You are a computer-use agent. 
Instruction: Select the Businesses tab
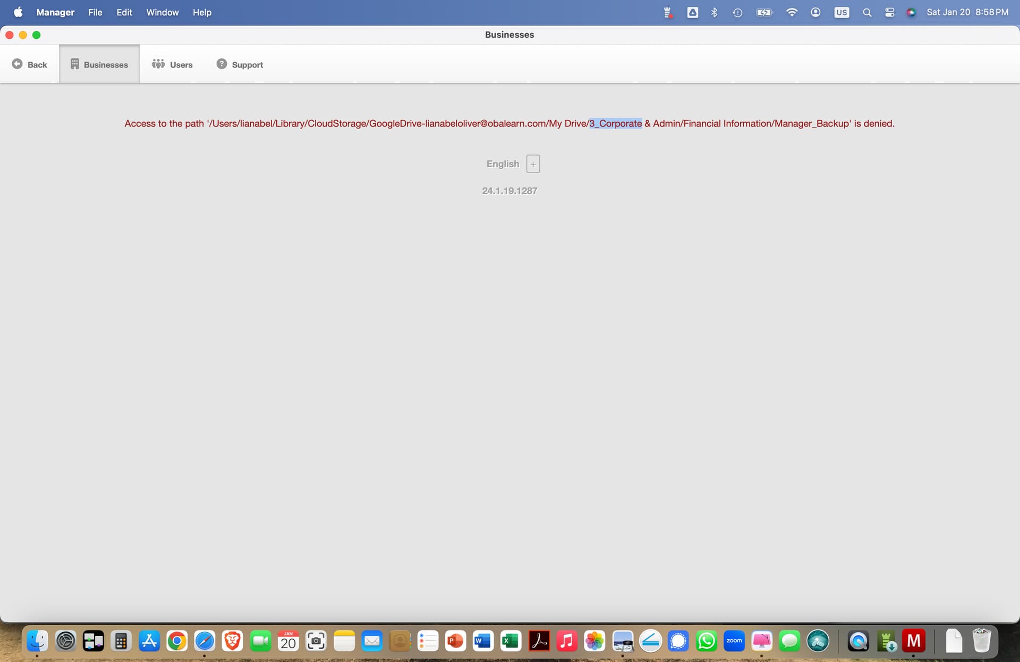pyautogui.click(x=99, y=64)
